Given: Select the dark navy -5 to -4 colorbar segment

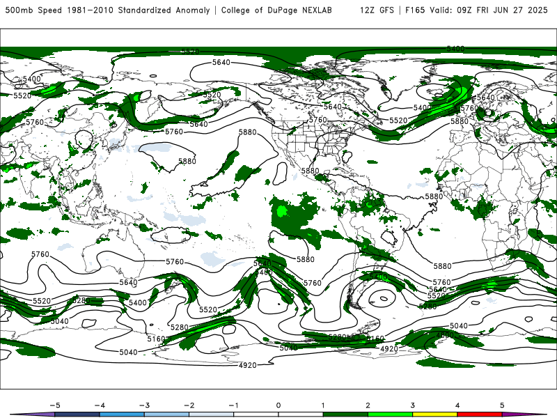Looking at the screenshot, I should 77,415.
